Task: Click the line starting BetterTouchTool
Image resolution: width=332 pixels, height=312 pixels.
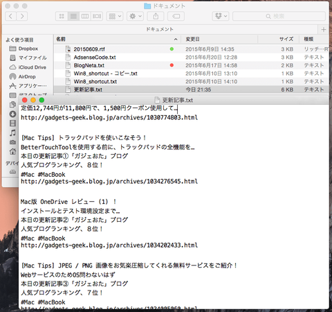Action: pyautogui.click(x=108, y=147)
